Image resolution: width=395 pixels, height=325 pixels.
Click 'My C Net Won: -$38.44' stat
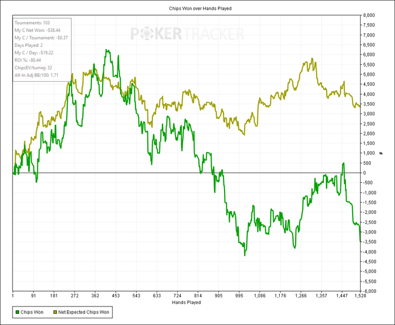(38, 30)
